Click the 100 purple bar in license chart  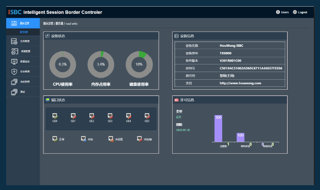pyautogui.click(x=240, y=137)
